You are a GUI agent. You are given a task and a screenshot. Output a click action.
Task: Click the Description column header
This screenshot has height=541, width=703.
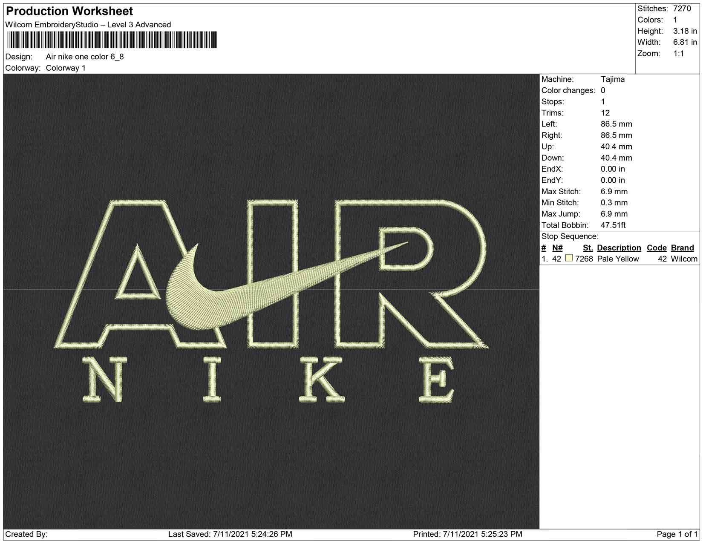tap(619, 248)
